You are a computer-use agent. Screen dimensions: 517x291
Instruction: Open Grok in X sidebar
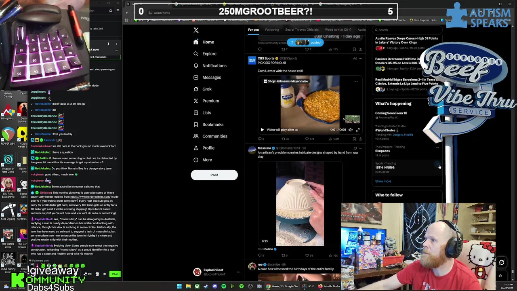[202, 89]
